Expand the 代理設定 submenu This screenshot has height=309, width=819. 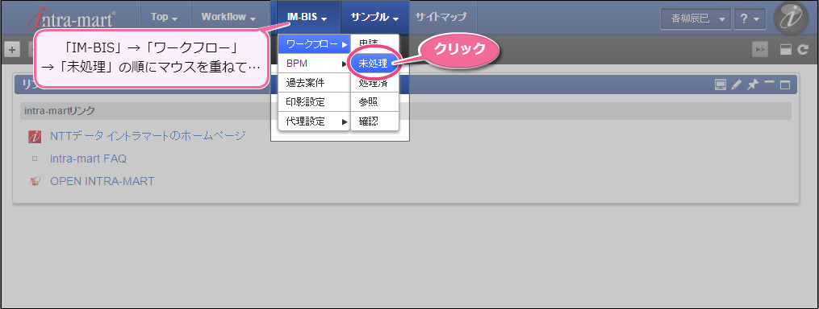(314, 122)
